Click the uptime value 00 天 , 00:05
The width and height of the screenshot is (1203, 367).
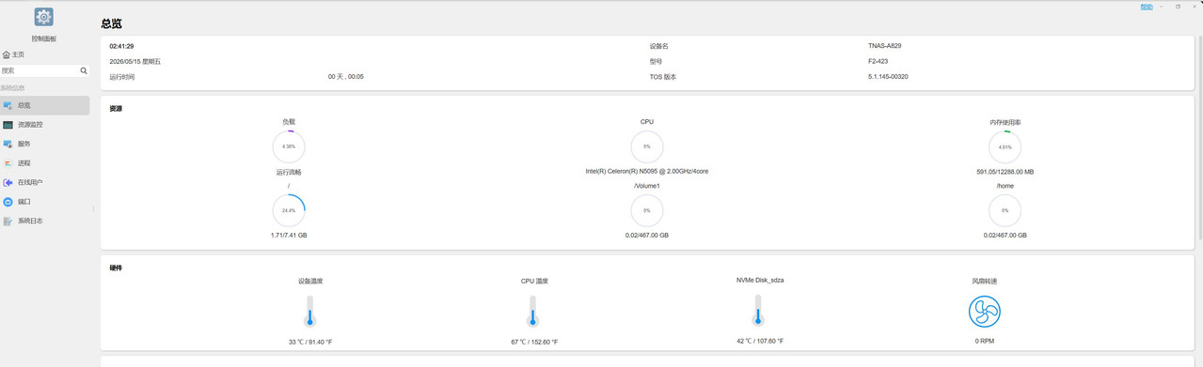346,77
